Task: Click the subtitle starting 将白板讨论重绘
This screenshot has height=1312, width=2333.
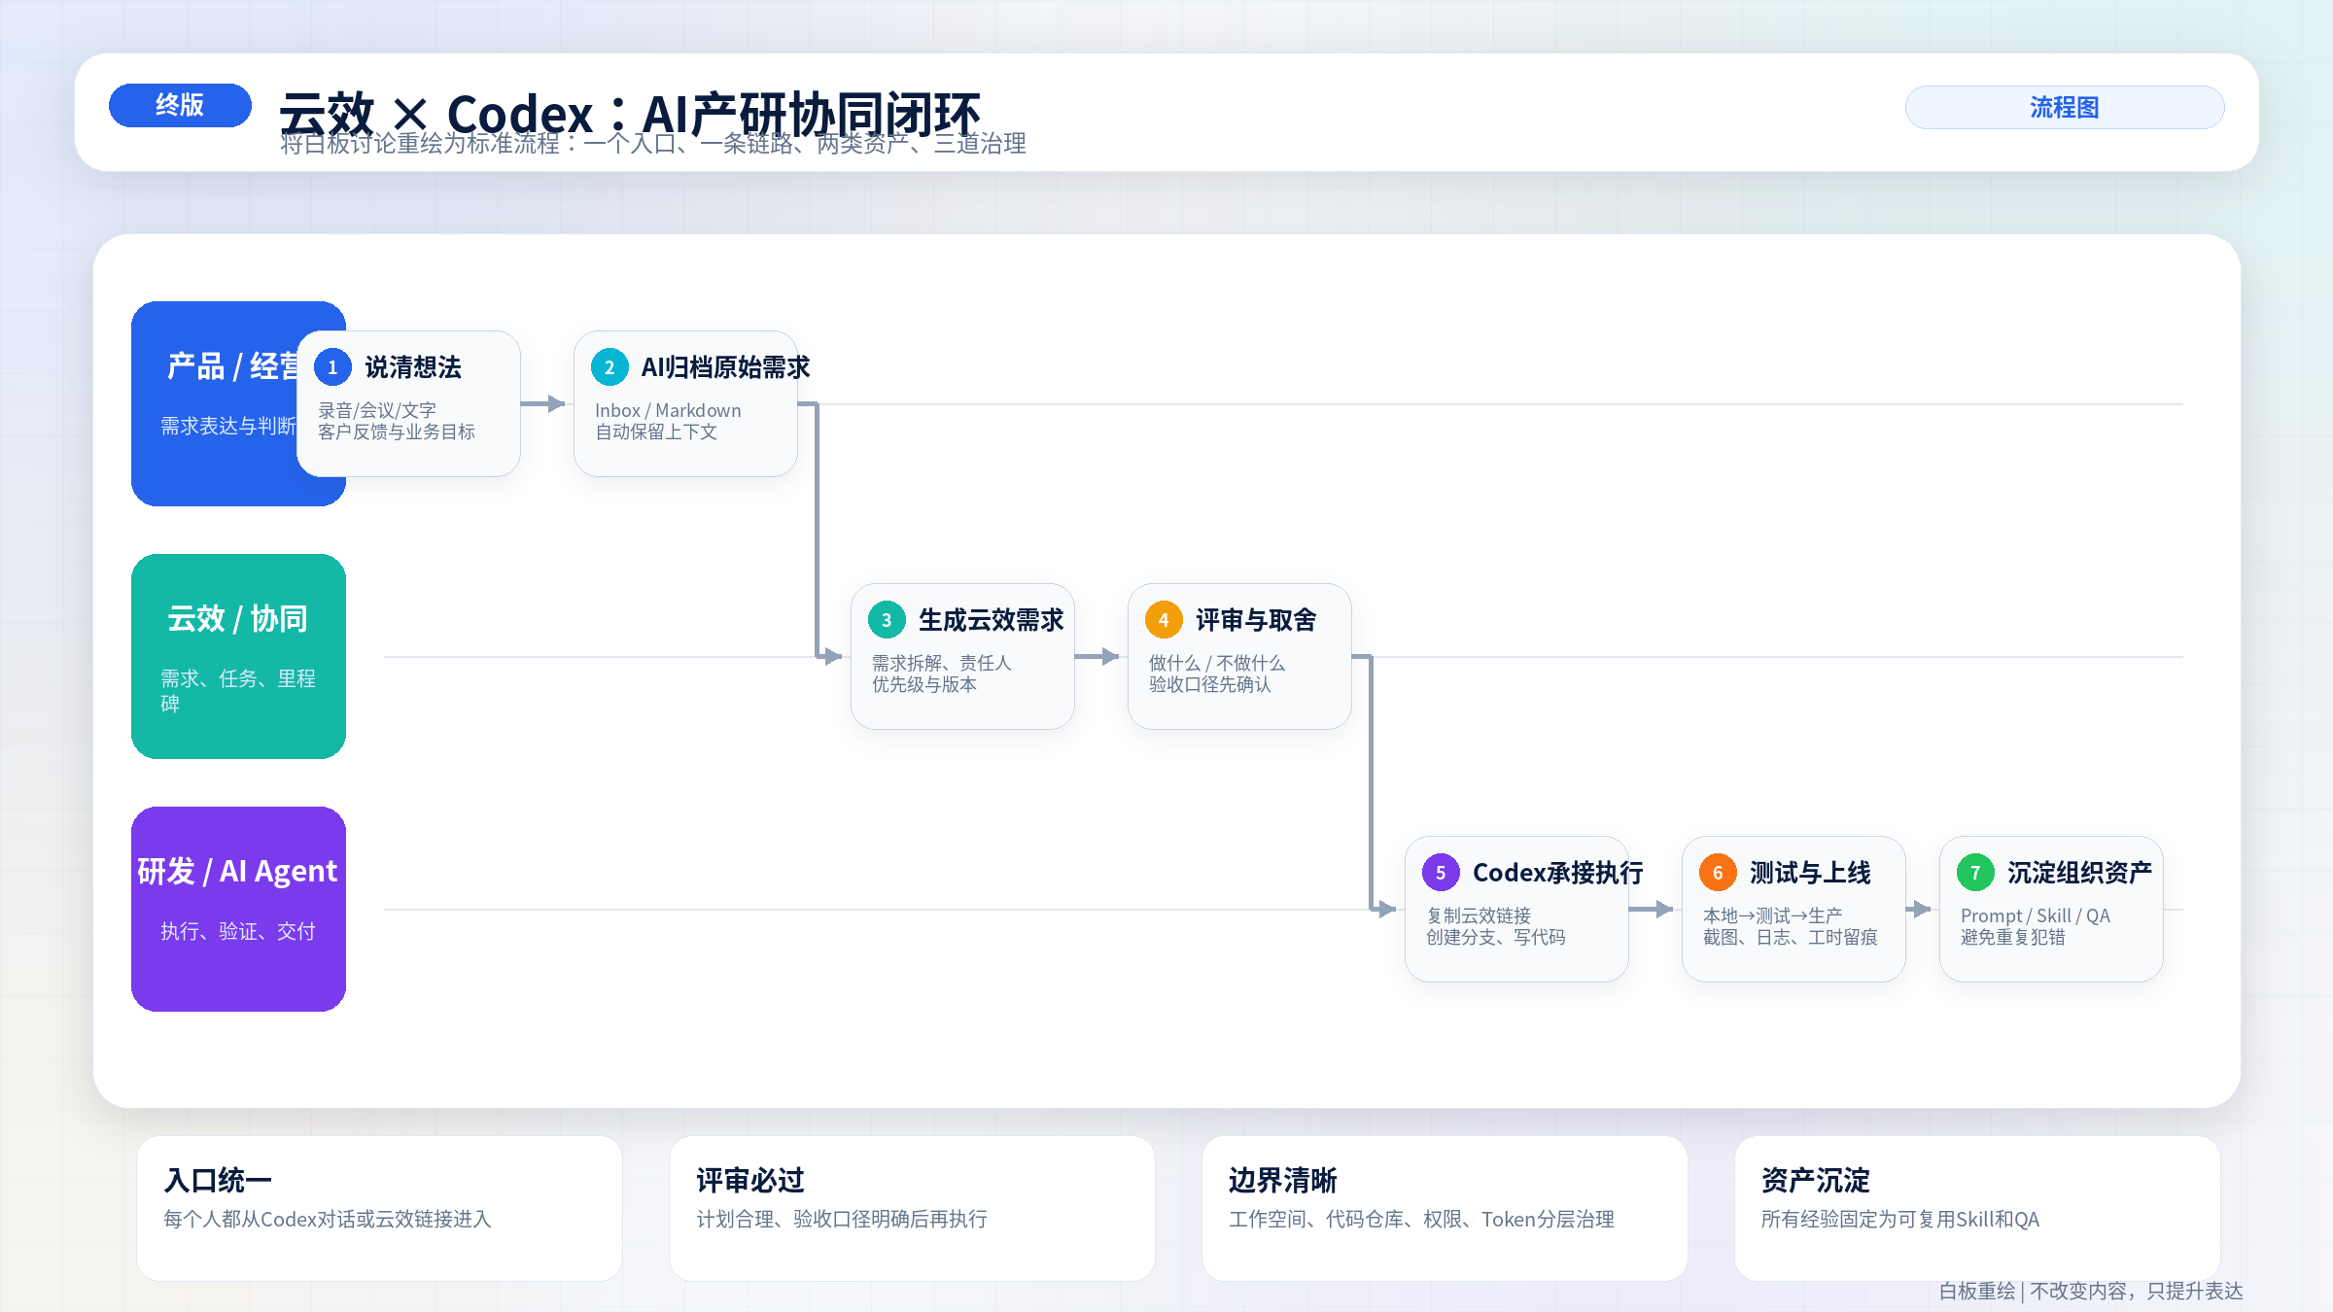Action: 653,144
